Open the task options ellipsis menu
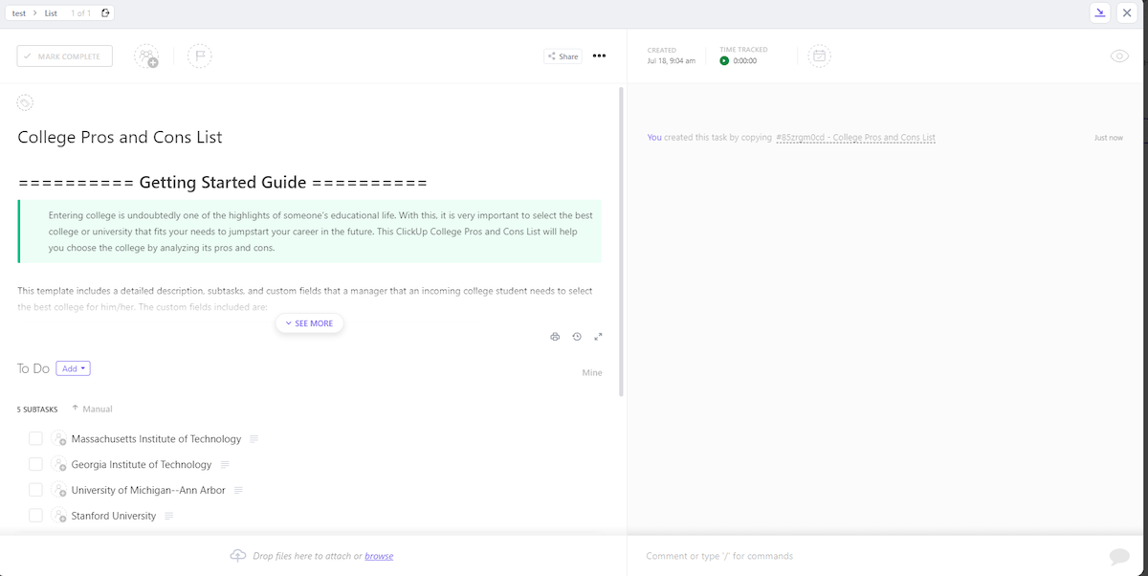The width and height of the screenshot is (1148, 576). 599,56
